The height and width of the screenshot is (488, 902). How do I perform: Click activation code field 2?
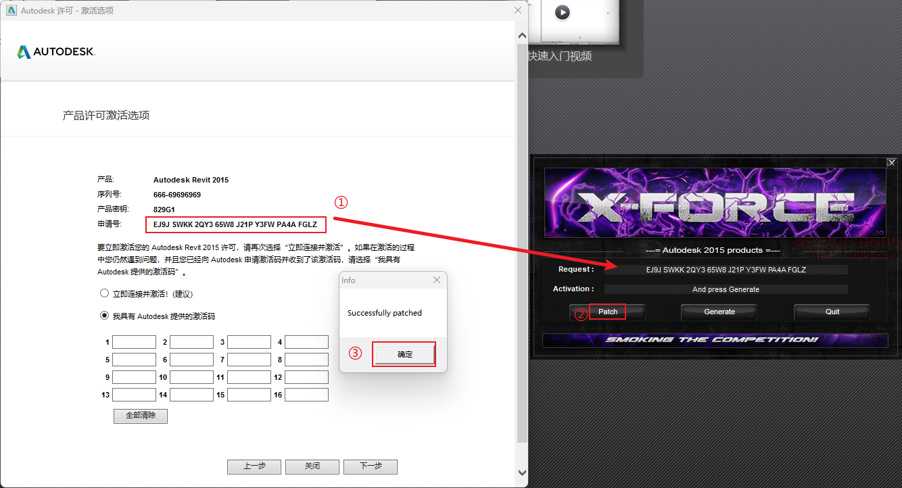click(x=191, y=342)
